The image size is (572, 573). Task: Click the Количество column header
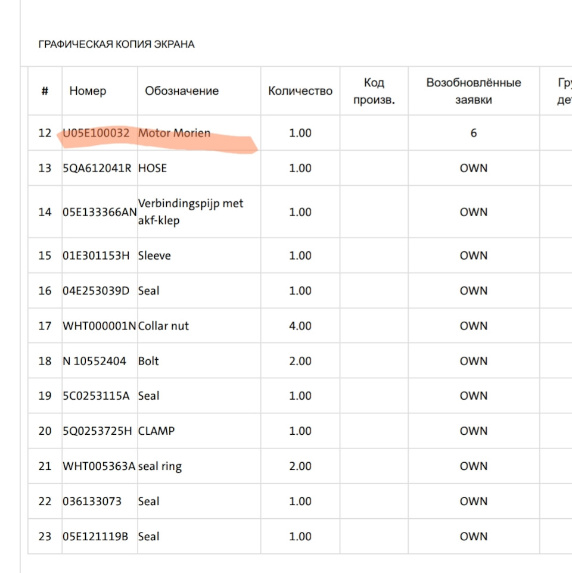[x=300, y=91]
